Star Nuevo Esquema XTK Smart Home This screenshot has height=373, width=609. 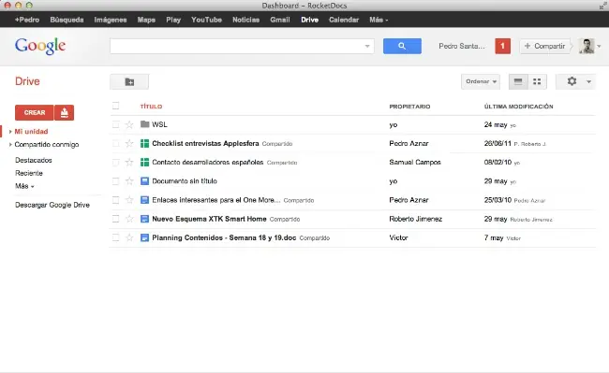(x=129, y=219)
